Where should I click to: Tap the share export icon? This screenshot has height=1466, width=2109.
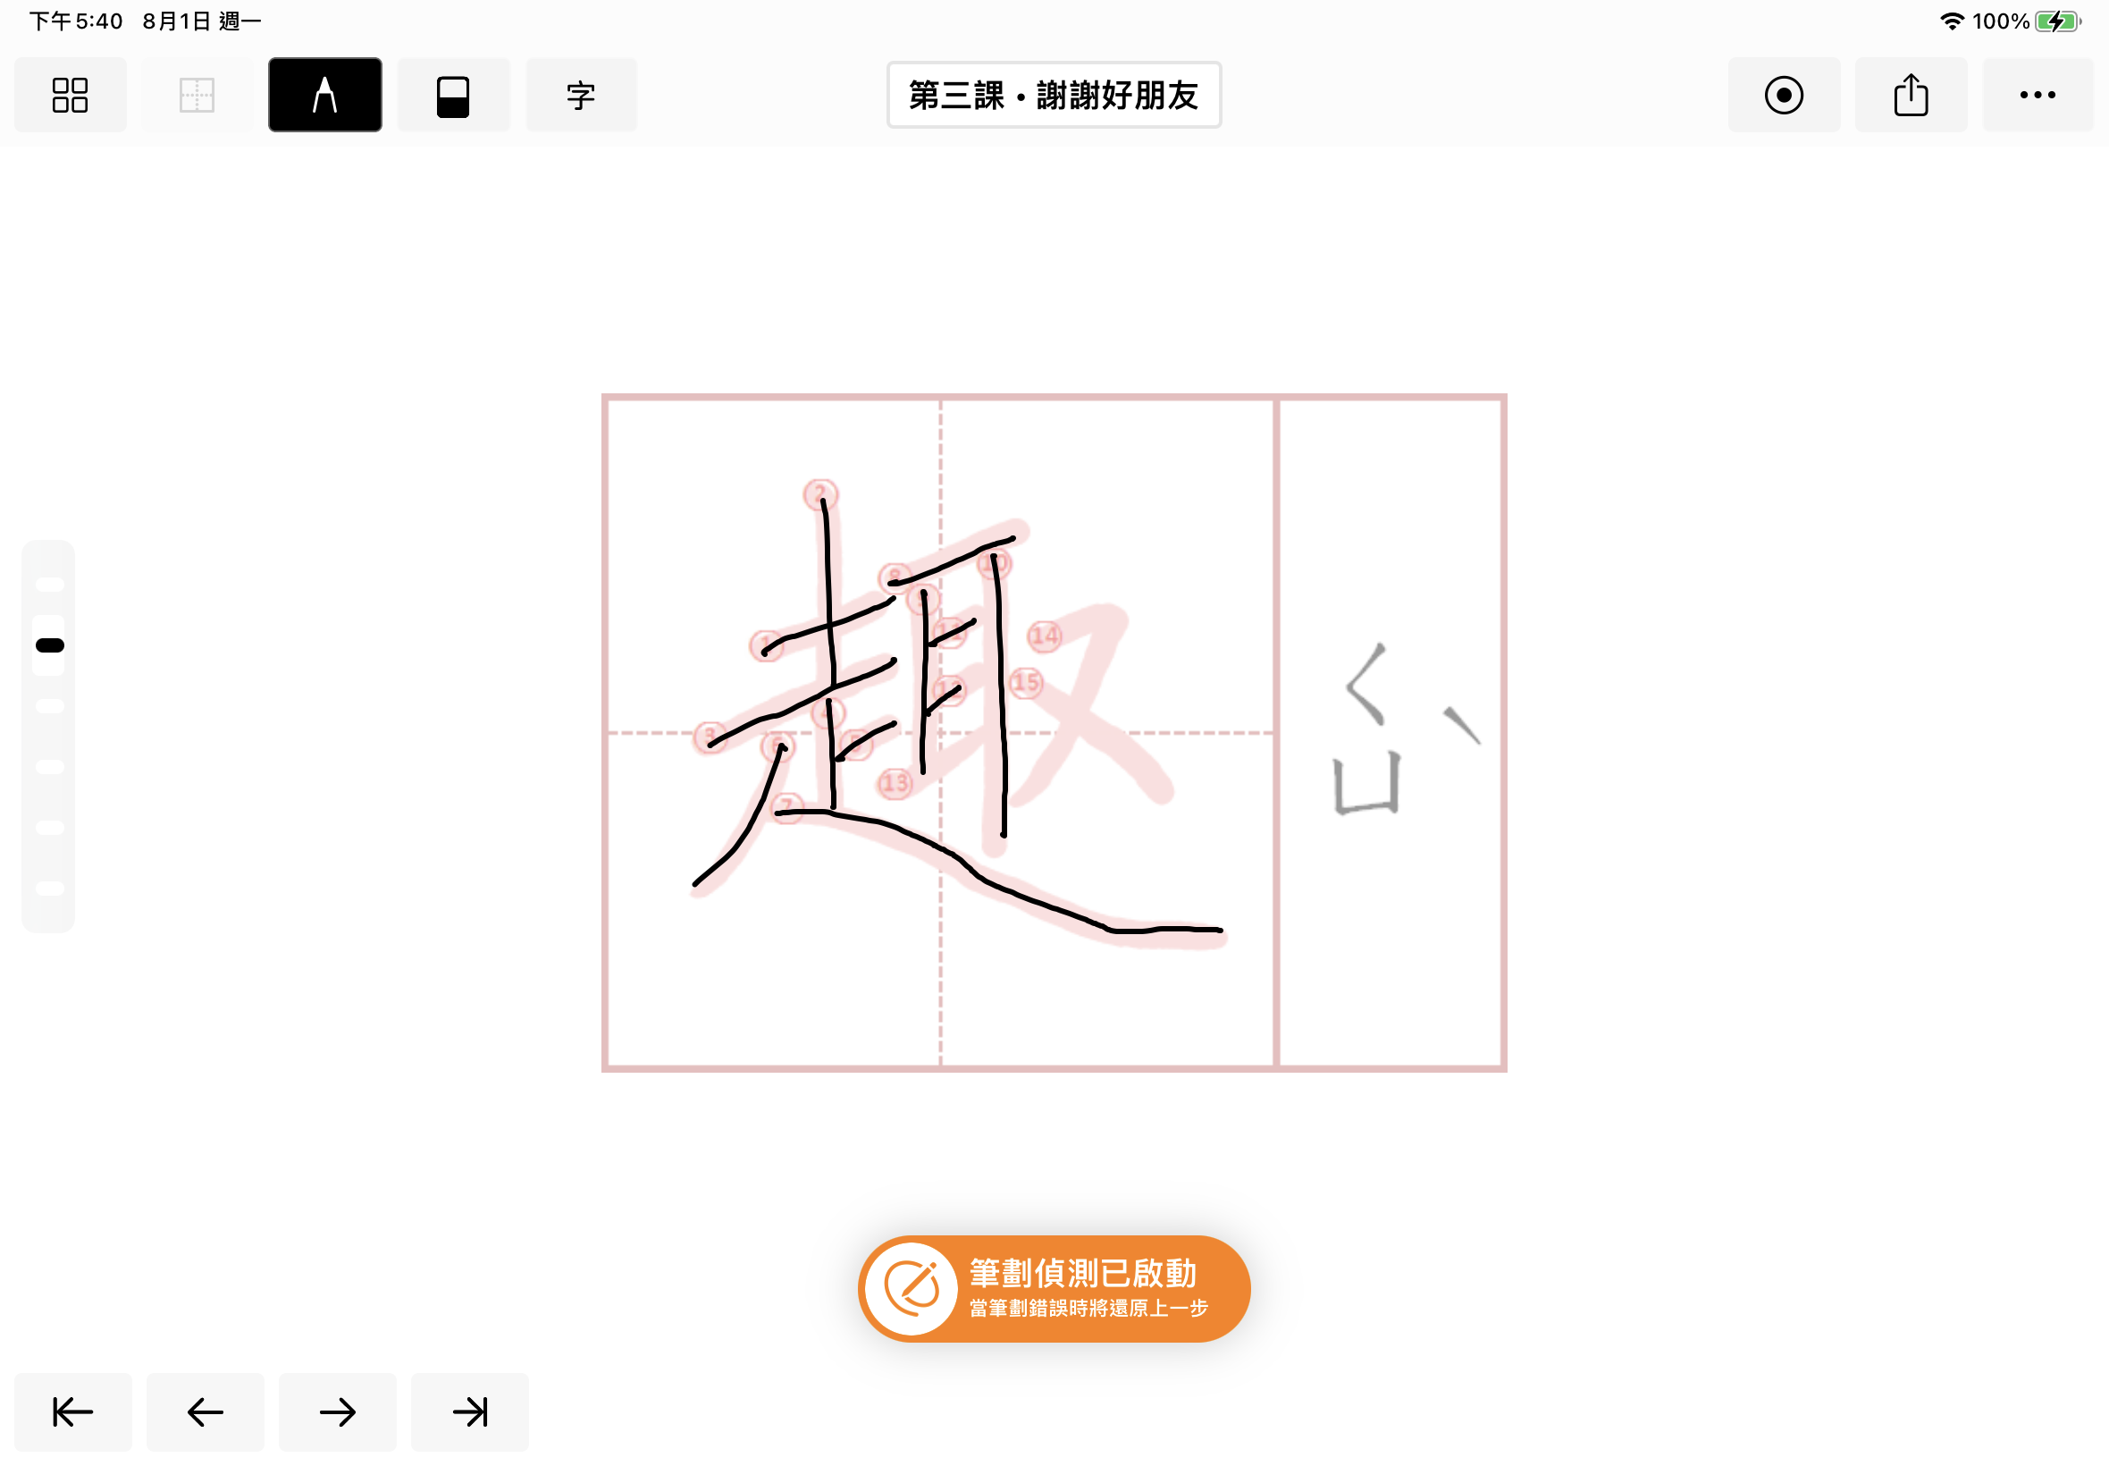tap(1911, 95)
